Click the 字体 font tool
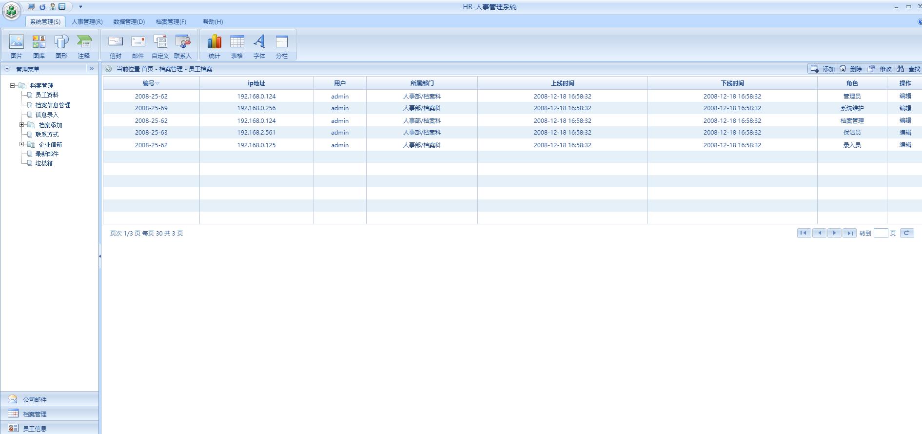This screenshot has width=922, height=434. [259, 46]
